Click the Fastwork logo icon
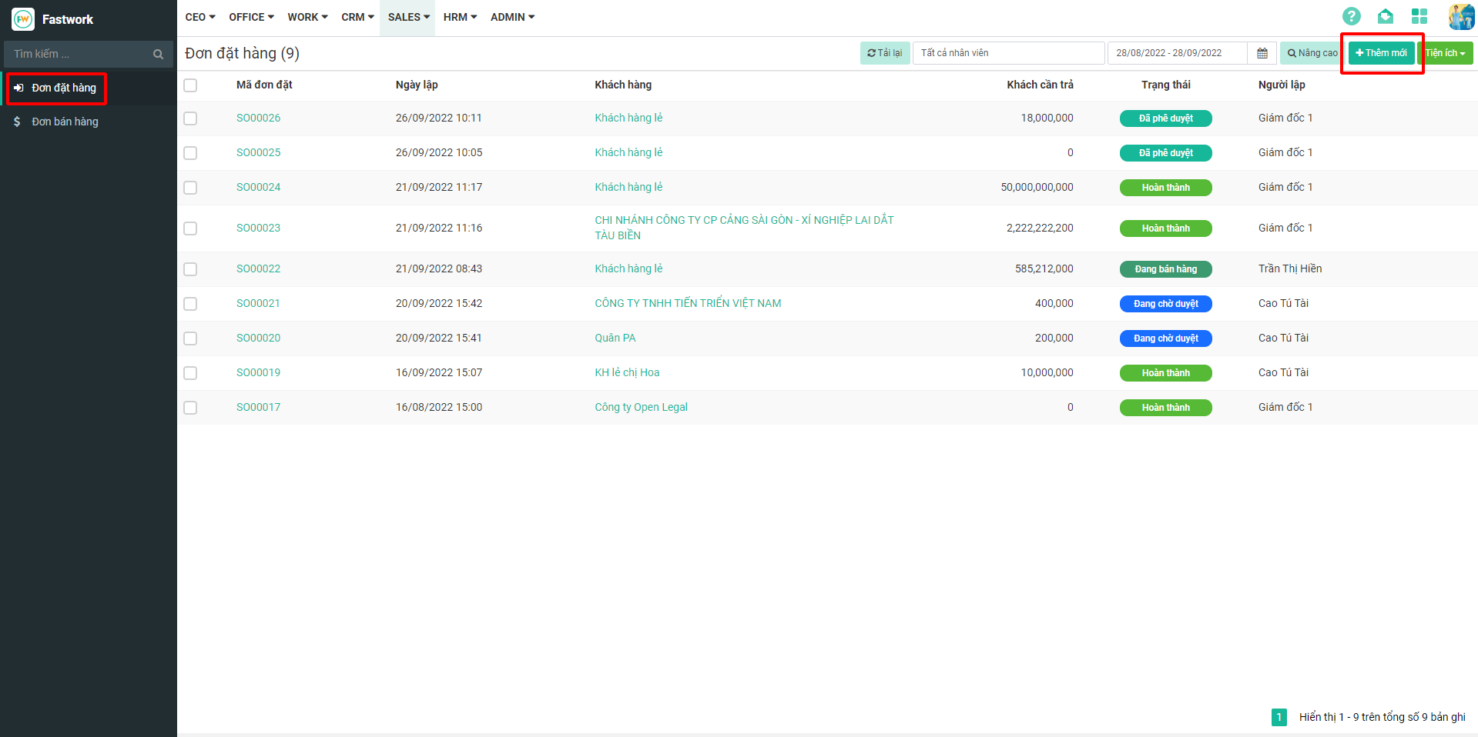The image size is (1478, 737). 23,19
